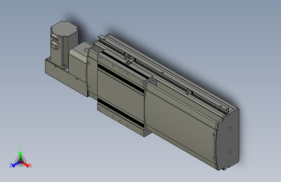This screenshot has width=281, height=182.
Task: Select the dark end cap plate of the actuator
Action: point(228,139)
